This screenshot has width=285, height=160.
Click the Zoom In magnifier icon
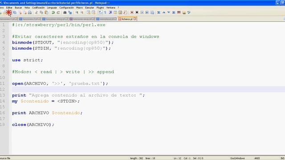click(77, 12)
